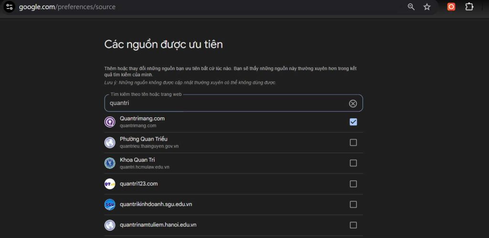Open the extensions puzzle icon
This screenshot has height=238, width=489.
pos(469,7)
